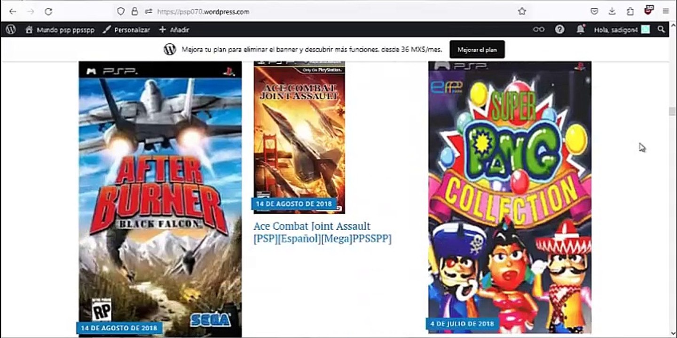Go back to the previous page
Image resolution: width=677 pixels, height=338 pixels.
point(13,12)
